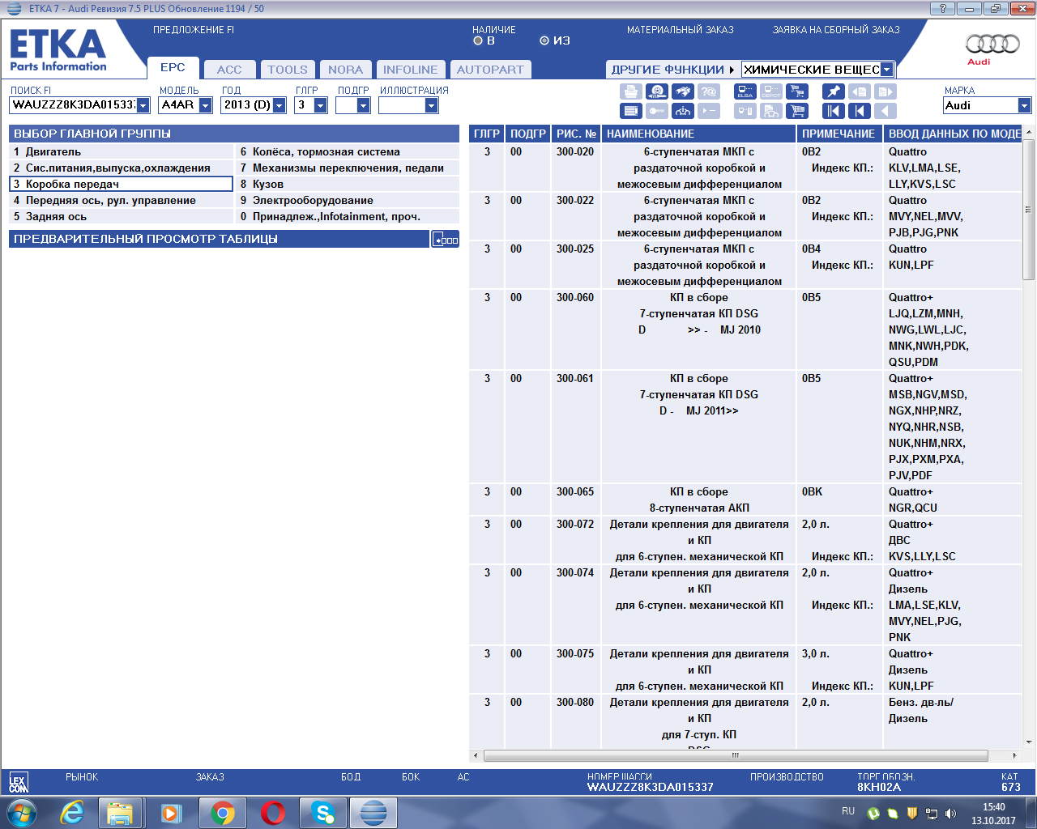Expand the МАРКА dropdown showing Audi
The width and height of the screenshot is (1037, 829).
(1024, 105)
